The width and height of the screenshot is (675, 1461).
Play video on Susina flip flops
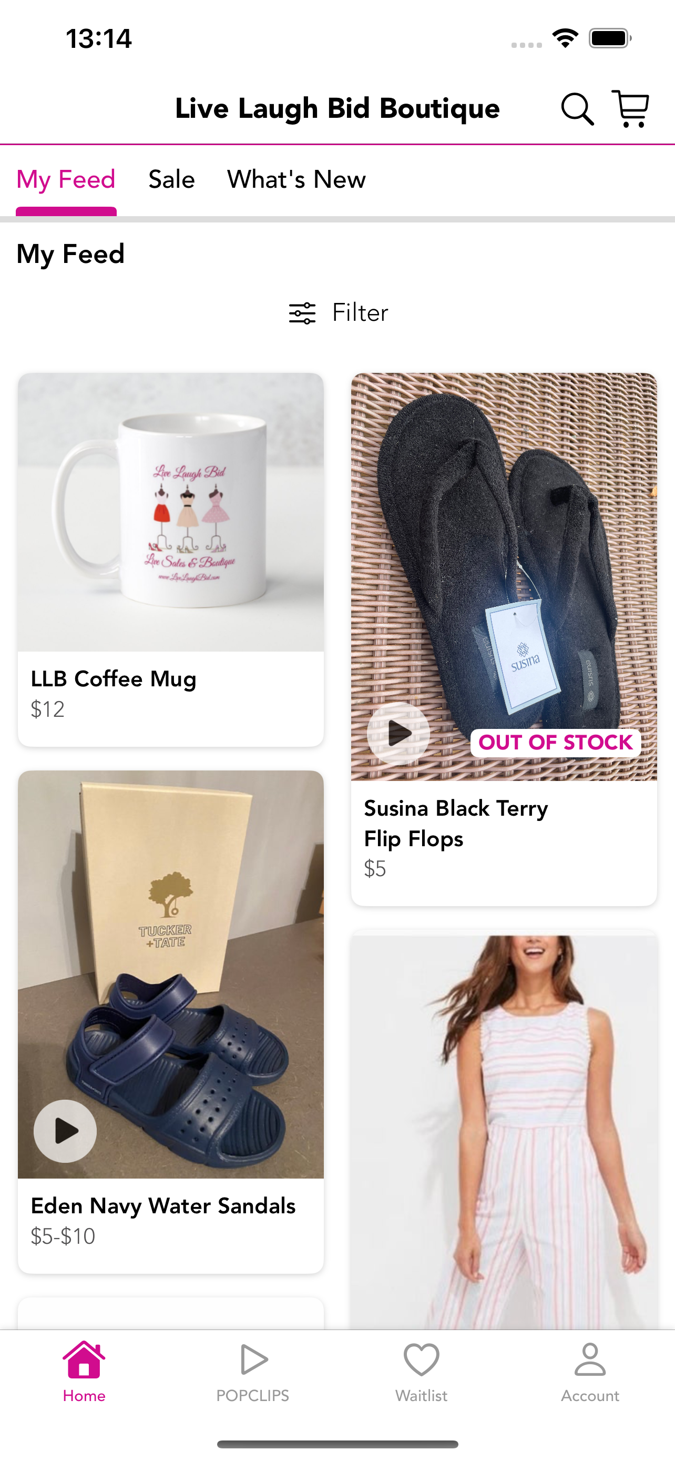tap(398, 733)
